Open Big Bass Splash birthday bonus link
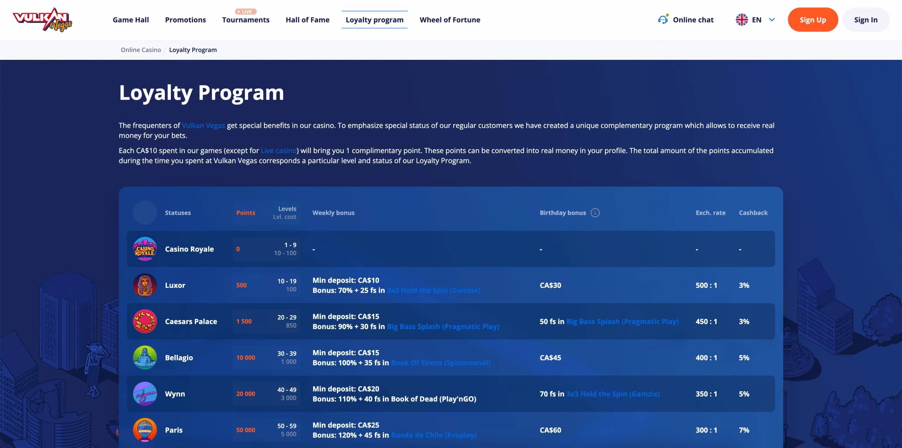This screenshot has width=902, height=448. [x=623, y=321]
